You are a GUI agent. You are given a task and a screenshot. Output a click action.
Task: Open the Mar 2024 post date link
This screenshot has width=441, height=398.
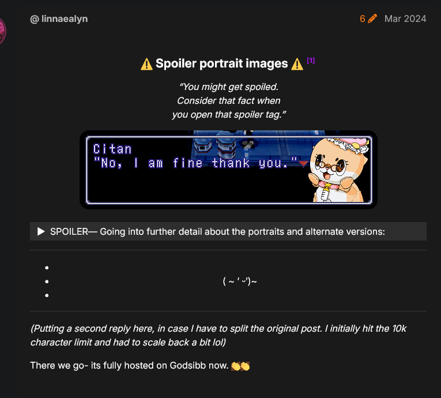tap(405, 19)
